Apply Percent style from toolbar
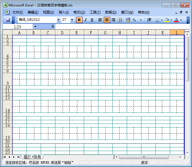This screenshot has width=192, height=167. point(134,20)
